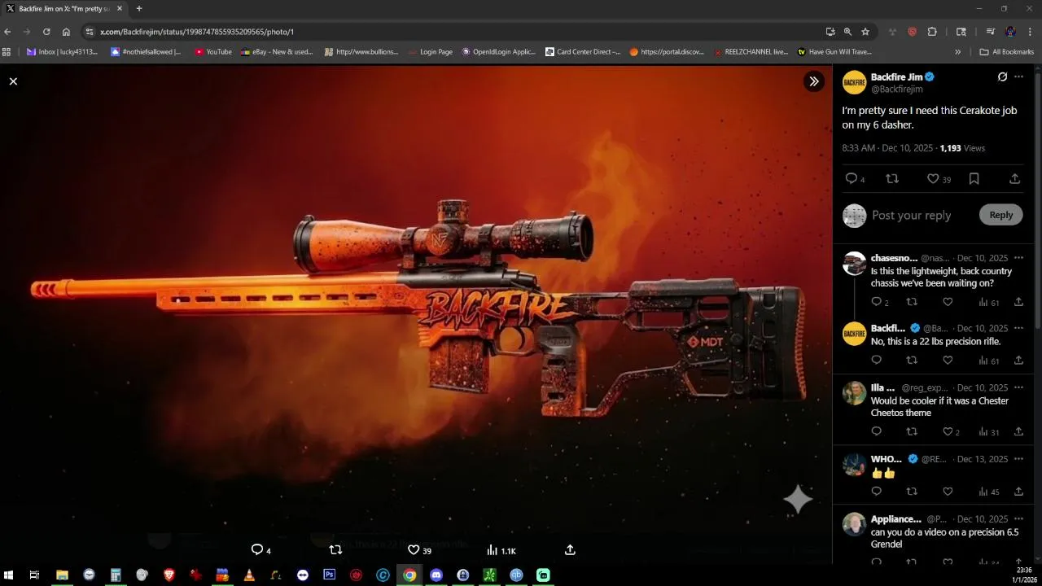
Task: Repost Backfire Jim's Cerakote post
Action: [891, 178]
